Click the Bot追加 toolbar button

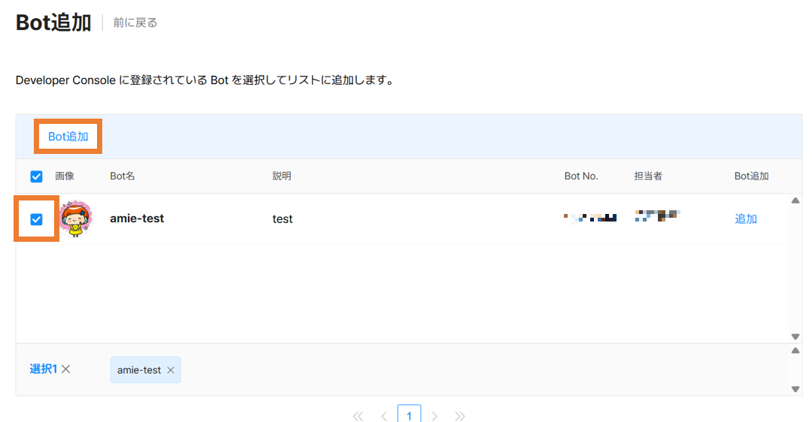coord(68,137)
